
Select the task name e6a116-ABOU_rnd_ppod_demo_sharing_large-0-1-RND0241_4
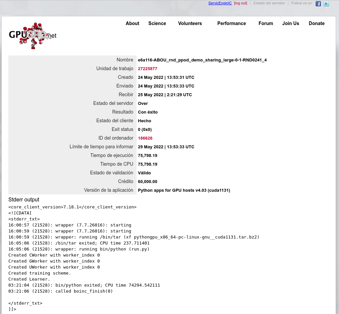click(x=202, y=60)
